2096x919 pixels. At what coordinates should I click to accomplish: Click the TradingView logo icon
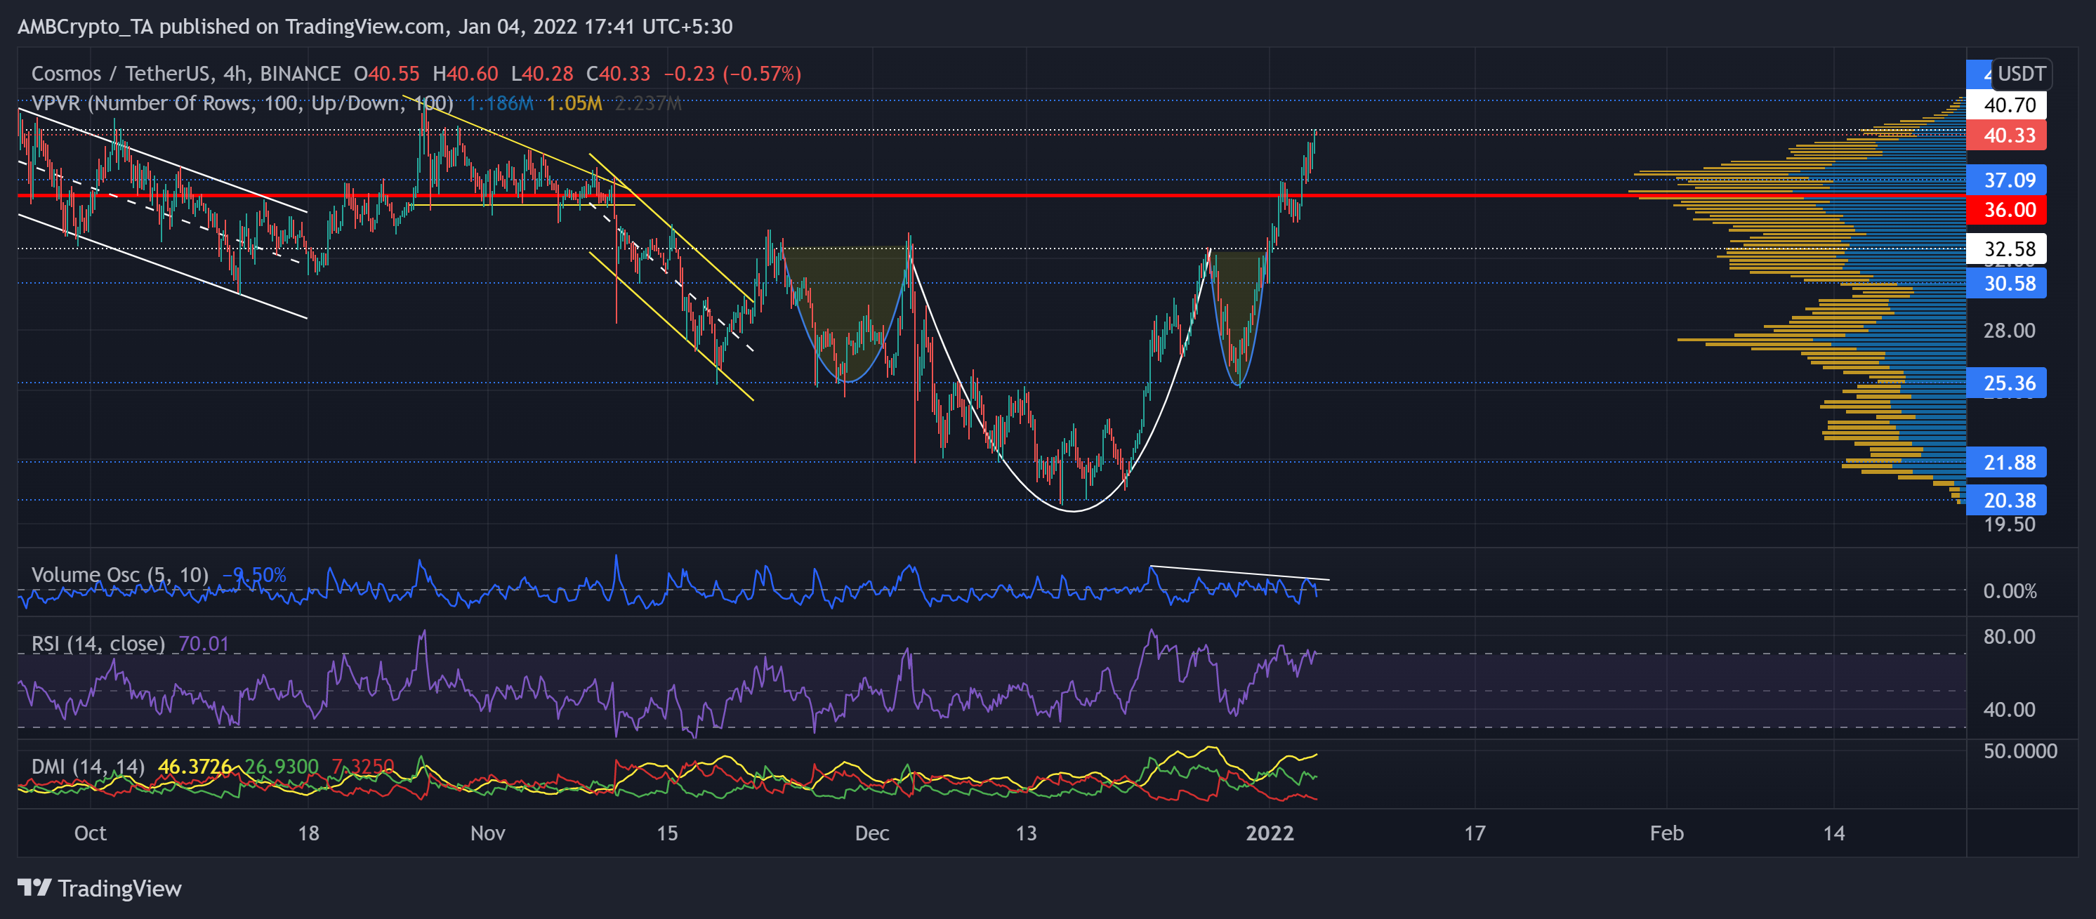coord(34,887)
